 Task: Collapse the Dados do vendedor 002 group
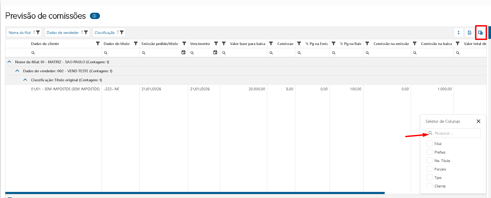click(17, 71)
